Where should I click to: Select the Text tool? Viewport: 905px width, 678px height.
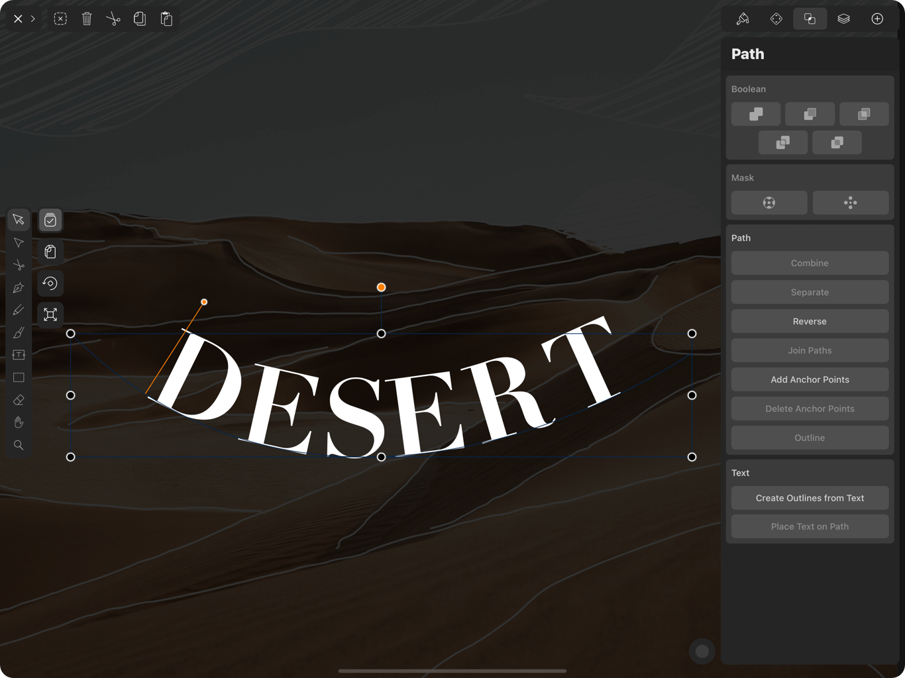pyautogui.click(x=19, y=355)
